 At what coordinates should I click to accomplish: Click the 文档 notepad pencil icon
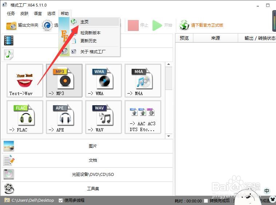coord(9,160)
